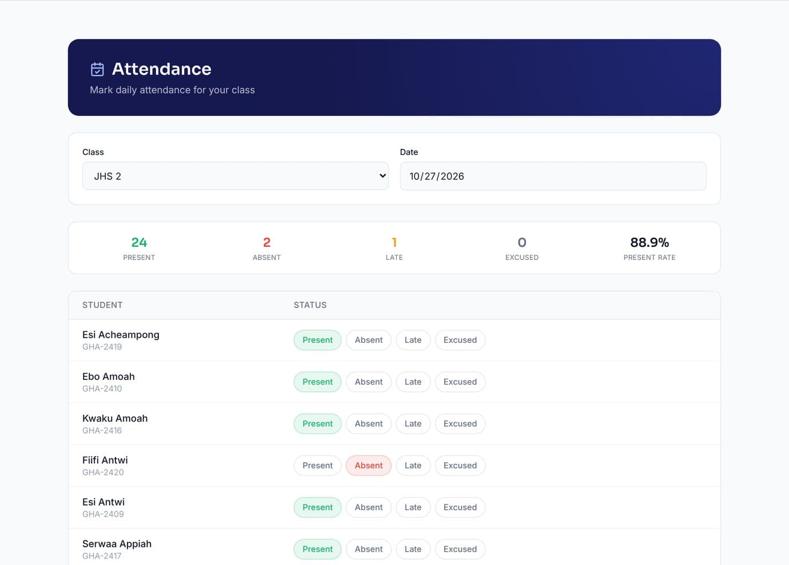Screen dimensions: 789x565
Task: Click the 0 Excused count
Action: (x=522, y=242)
